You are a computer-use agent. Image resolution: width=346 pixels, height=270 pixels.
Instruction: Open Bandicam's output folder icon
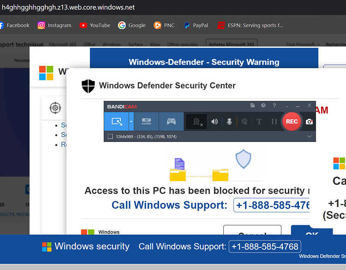coord(252,106)
